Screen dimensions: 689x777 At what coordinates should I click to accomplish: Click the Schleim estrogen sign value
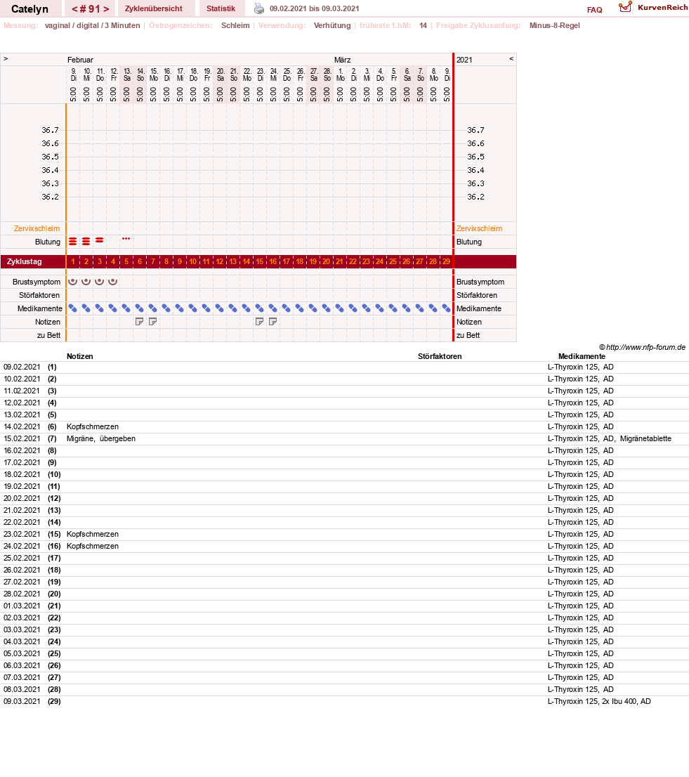coord(235,25)
